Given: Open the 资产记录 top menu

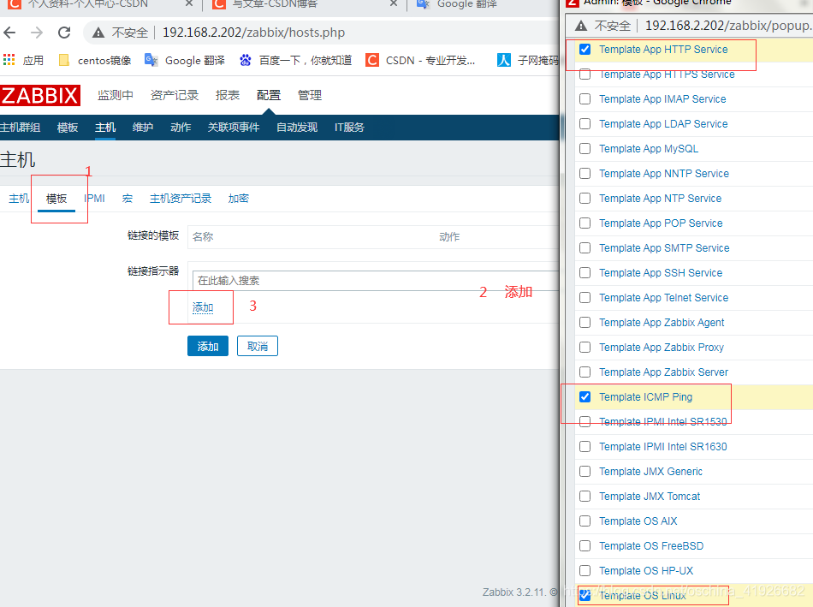Looking at the screenshot, I should click(x=175, y=96).
